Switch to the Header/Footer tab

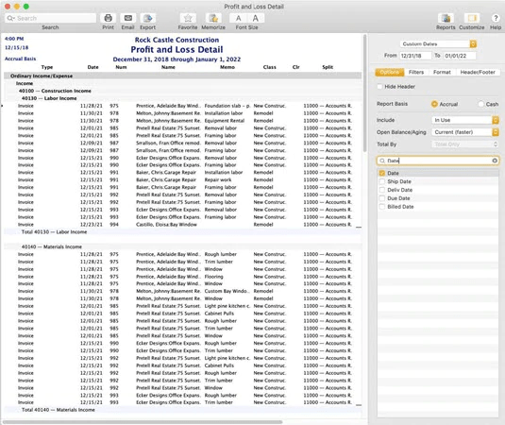pos(478,72)
